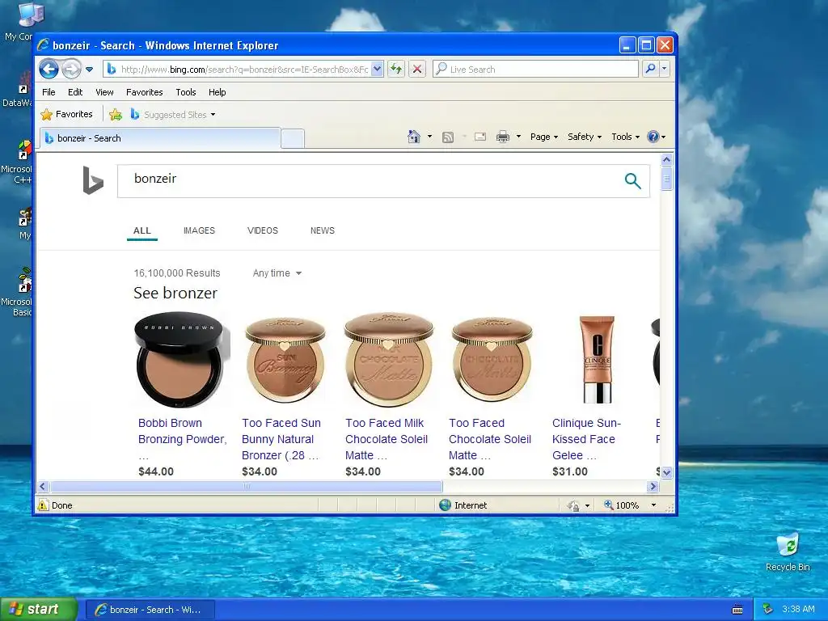828x621 pixels.
Task: Open the Tools menu in menu bar
Action: pyautogui.click(x=186, y=92)
